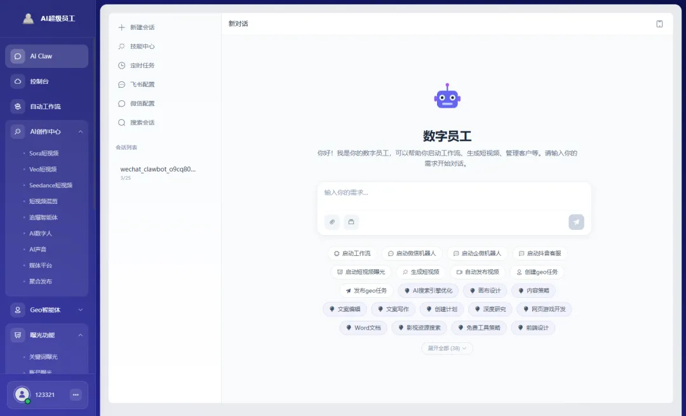This screenshot has width=686, height=416.
Task: Click the 123321 user account avatar
Action: (23, 394)
